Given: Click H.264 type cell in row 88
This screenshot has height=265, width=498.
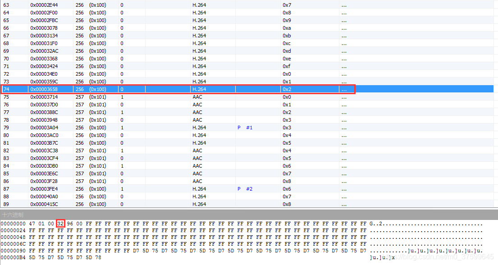Looking at the screenshot, I should (199, 196).
